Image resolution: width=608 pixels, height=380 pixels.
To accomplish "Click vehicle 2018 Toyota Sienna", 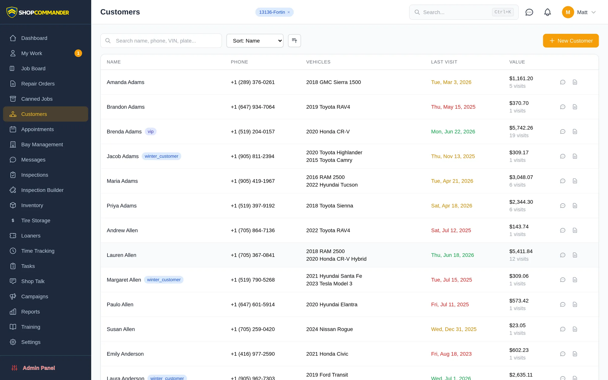I will click(x=330, y=206).
